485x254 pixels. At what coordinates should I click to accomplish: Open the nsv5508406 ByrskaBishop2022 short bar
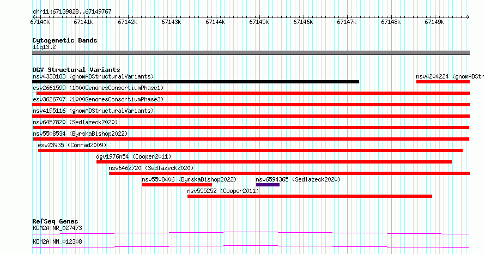(177, 185)
